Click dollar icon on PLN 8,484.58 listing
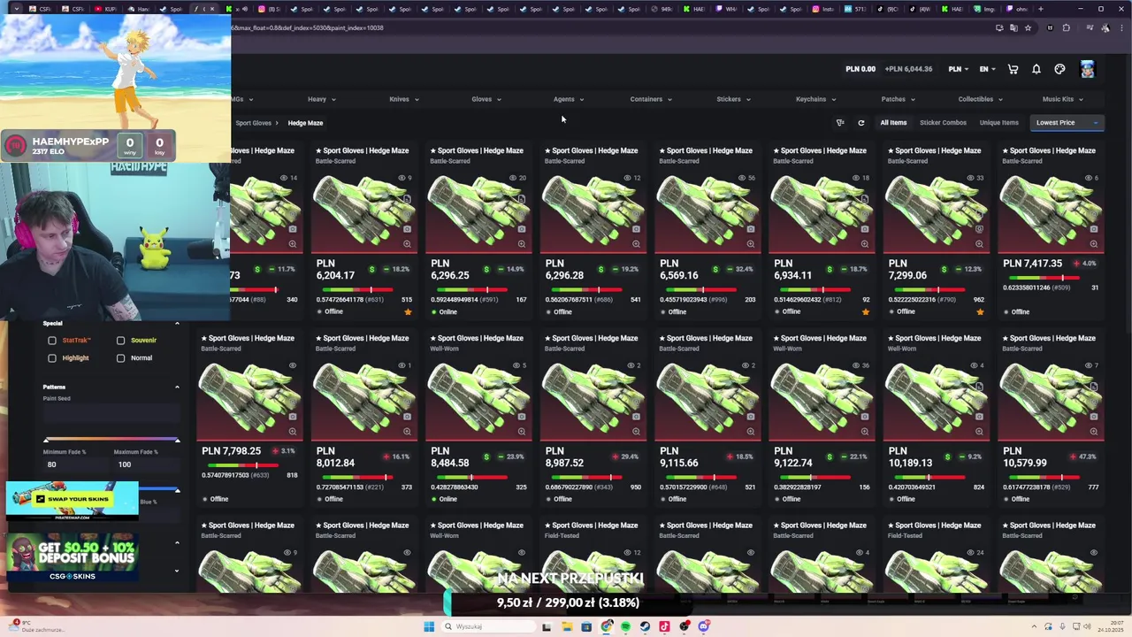Image resolution: width=1132 pixels, height=637 pixels. [486, 457]
